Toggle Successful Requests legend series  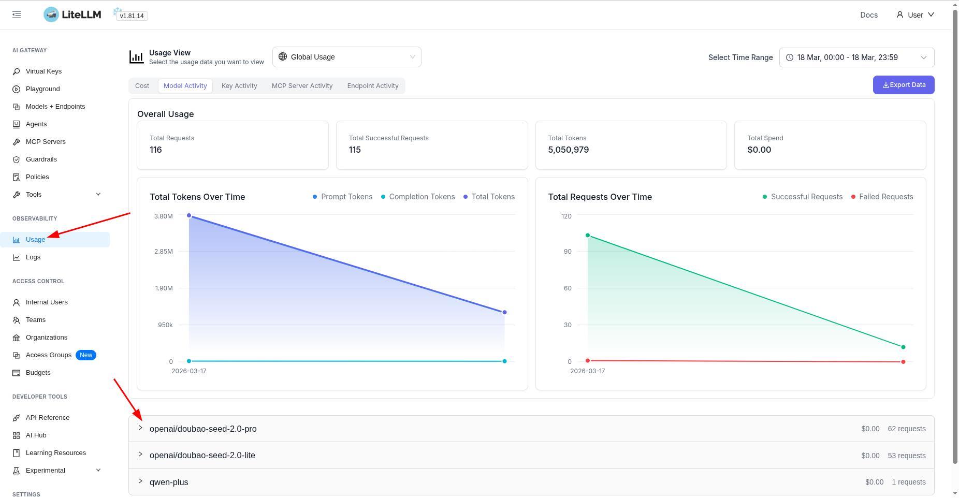click(802, 197)
